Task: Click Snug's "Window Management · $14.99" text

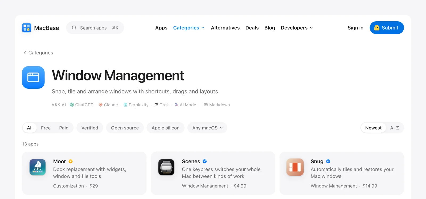Action: [344, 186]
